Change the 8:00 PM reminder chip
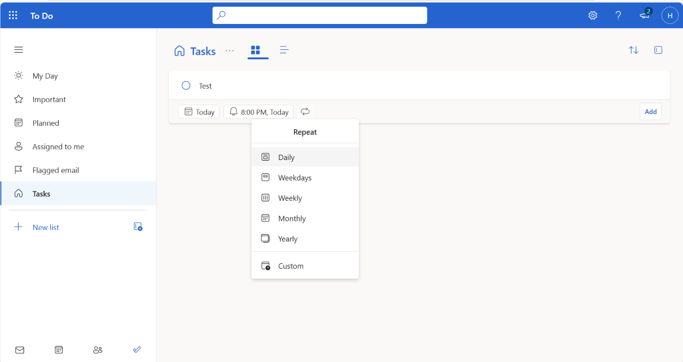Image resolution: width=683 pixels, height=362 pixels. pyautogui.click(x=259, y=112)
